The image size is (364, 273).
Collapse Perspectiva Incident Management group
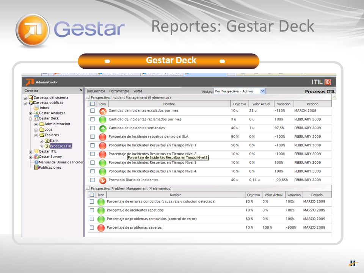[88, 97]
